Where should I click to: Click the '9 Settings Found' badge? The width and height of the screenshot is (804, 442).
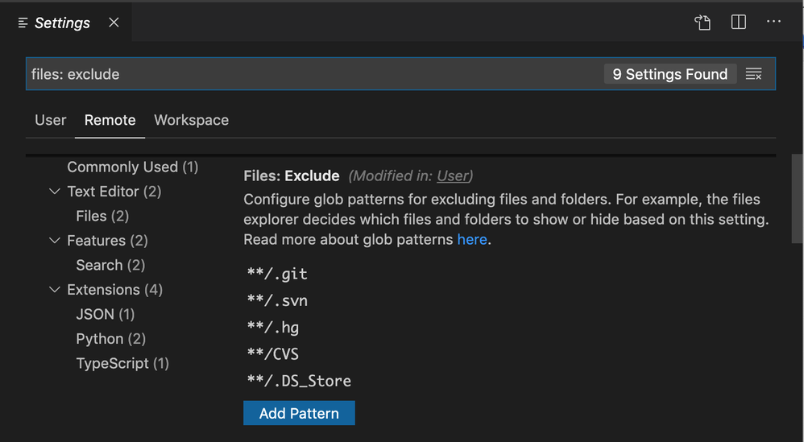tap(669, 74)
